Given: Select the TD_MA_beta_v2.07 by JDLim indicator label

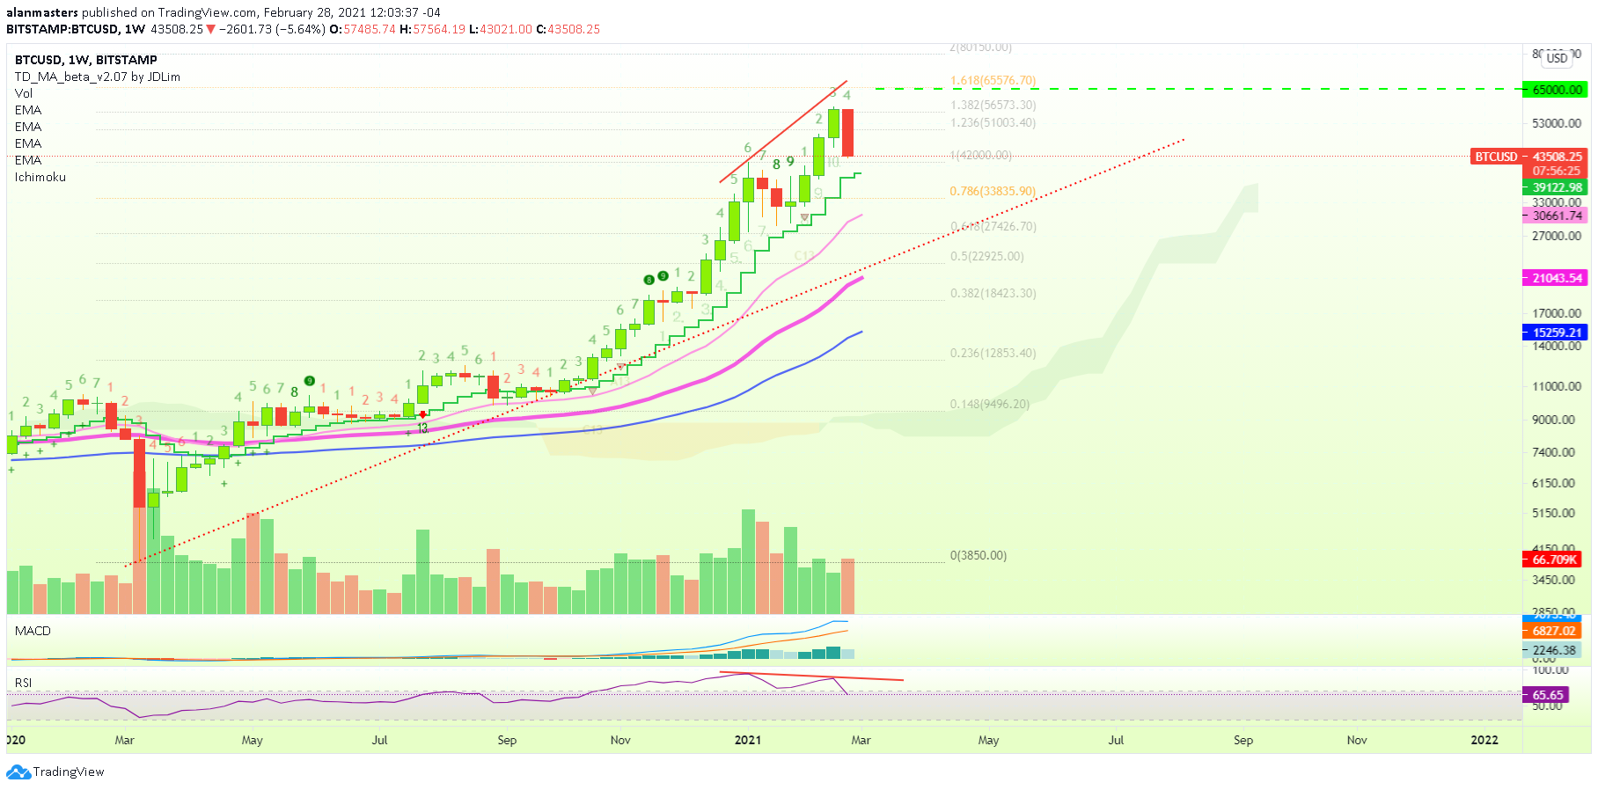Looking at the screenshot, I should point(98,77).
